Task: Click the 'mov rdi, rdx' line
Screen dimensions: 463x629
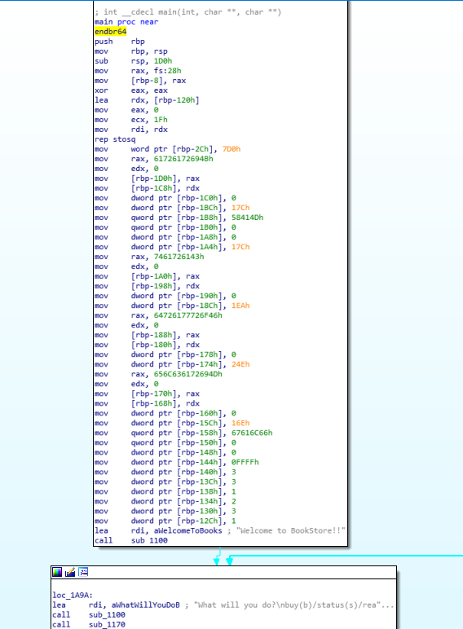Action: [131, 130]
